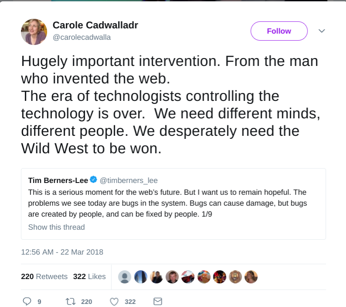
Task: Open the Show this thread link
Action: (56, 227)
